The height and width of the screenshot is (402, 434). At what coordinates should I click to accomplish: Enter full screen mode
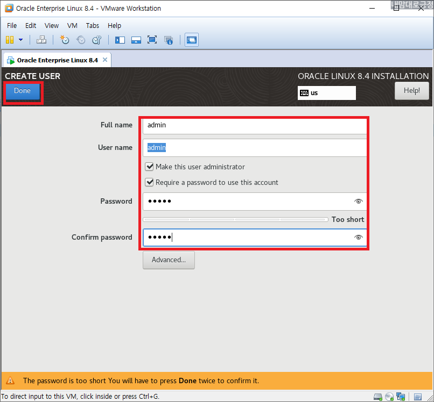[x=152, y=40]
